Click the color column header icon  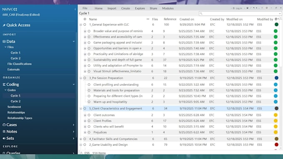(276, 19)
